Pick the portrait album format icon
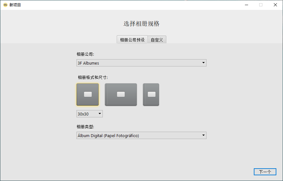 pyautogui.click(x=151, y=94)
